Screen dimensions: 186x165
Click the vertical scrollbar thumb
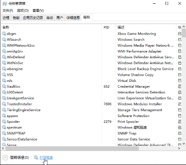coord(184,33)
